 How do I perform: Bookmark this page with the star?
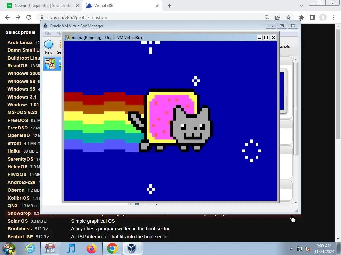[x=288, y=17]
